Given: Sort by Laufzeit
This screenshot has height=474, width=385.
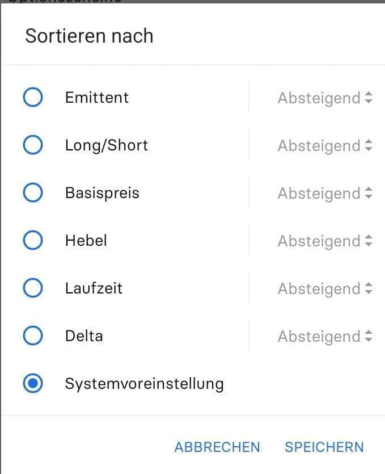Looking at the screenshot, I should click(x=33, y=288).
